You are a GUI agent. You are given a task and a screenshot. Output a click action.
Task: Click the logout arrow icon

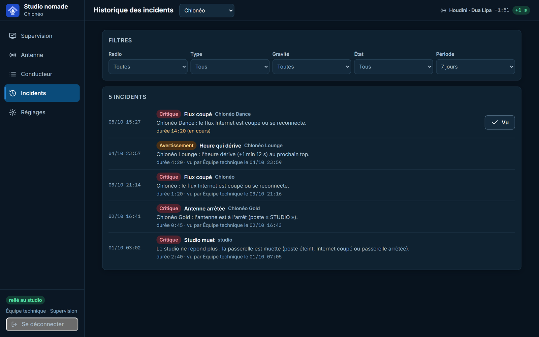click(14, 324)
